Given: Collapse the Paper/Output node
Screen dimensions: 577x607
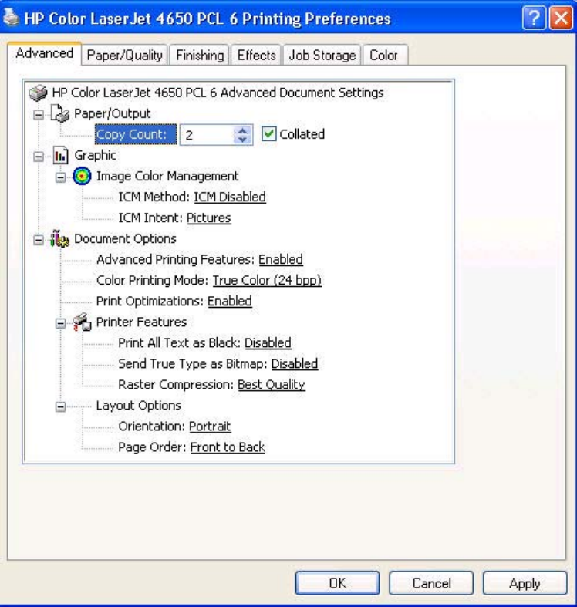Looking at the screenshot, I should (x=39, y=115).
